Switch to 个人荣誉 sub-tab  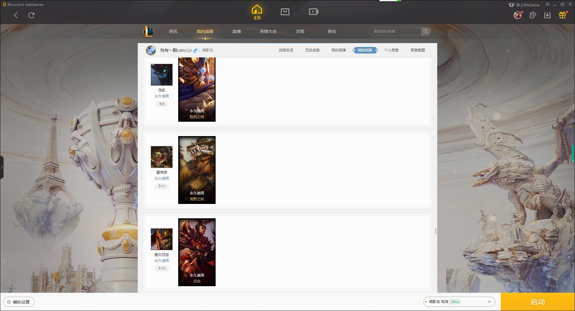[391, 50]
